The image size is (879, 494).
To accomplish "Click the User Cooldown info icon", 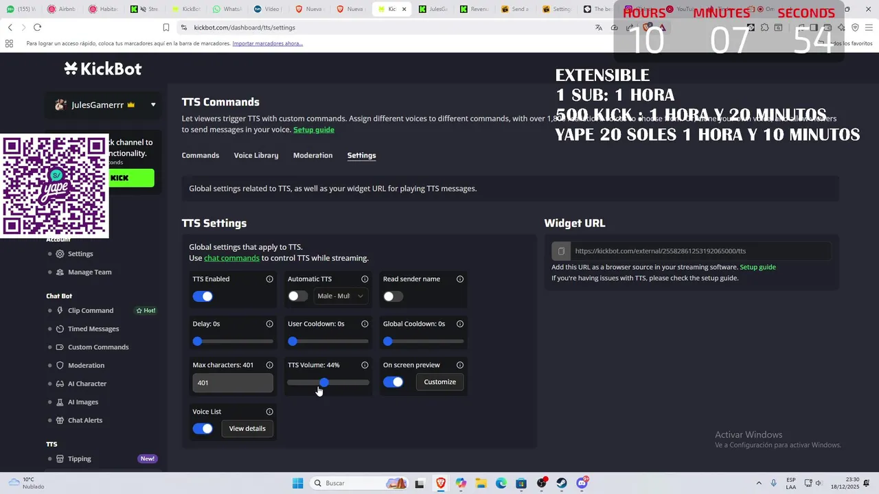I will tap(365, 324).
